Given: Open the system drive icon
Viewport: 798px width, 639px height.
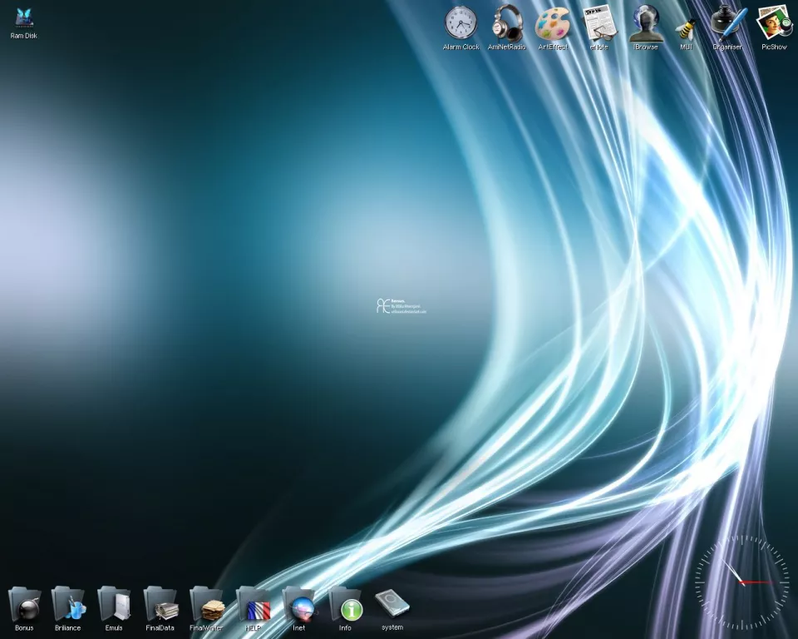Looking at the screenshot, I should [x=392, y=603].
